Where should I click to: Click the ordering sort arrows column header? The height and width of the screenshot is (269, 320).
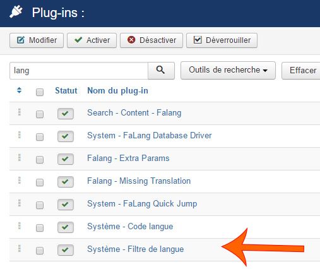[19, 90]
